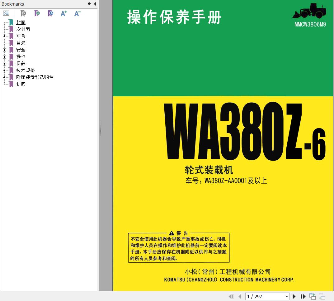This screenshot has width=334, height=301.
Task: Go to the last page
Action: [303, 296]
